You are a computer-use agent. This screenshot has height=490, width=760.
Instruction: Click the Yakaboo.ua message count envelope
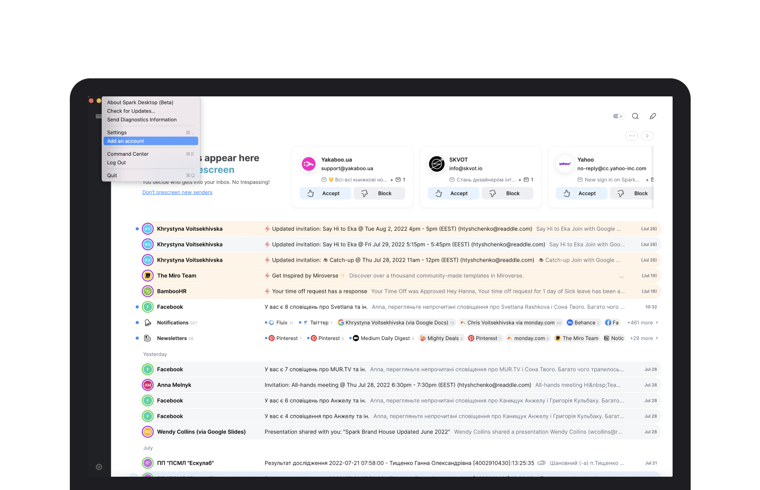click(398, 180)
